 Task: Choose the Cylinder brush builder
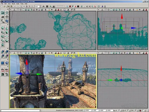pyautogui.click(x=7, y=32)
